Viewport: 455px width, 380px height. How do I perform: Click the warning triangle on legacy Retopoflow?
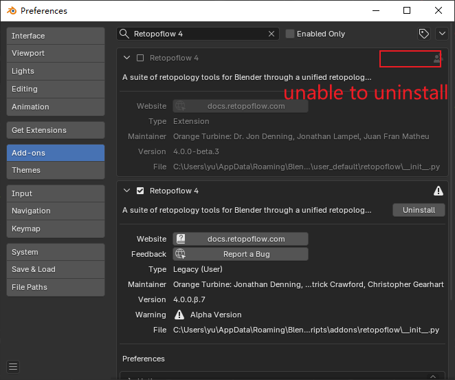[x=439, y=191]
